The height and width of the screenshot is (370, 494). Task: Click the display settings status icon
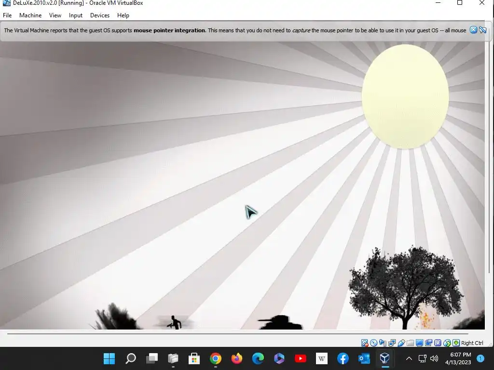coord(419,343)
